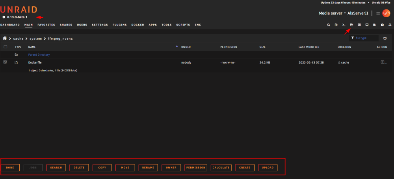Uncheck the Dockerfile row checkbox

pos(5,62)
